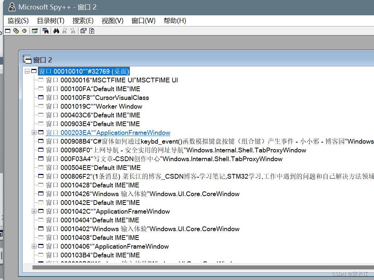Click the desktop window icon in root row

34,71
